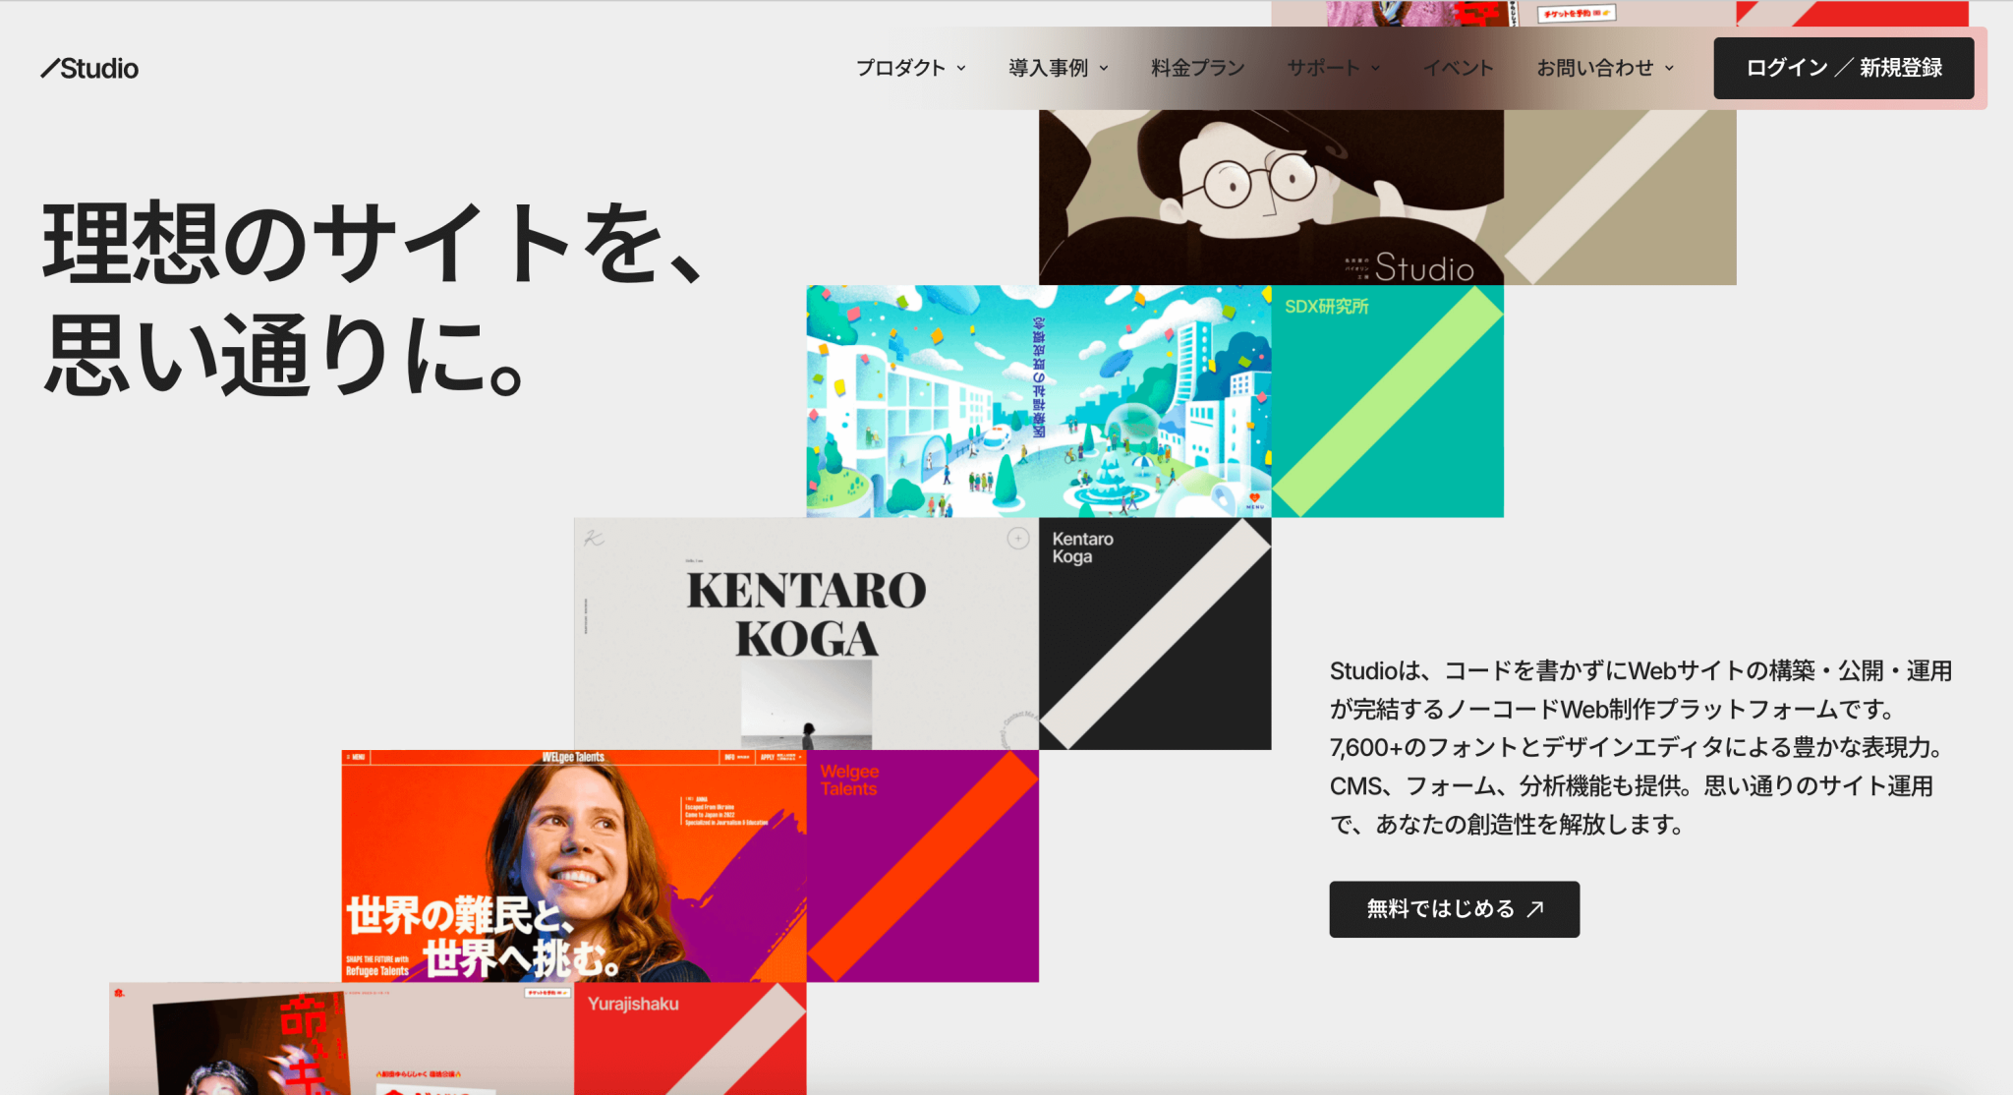Image resolution: width=2013 pixels, height=1095 pixels.
Task: Click the paragraph line starting Studioは、コードを書かずに
Action: [x=1640, y=670]
